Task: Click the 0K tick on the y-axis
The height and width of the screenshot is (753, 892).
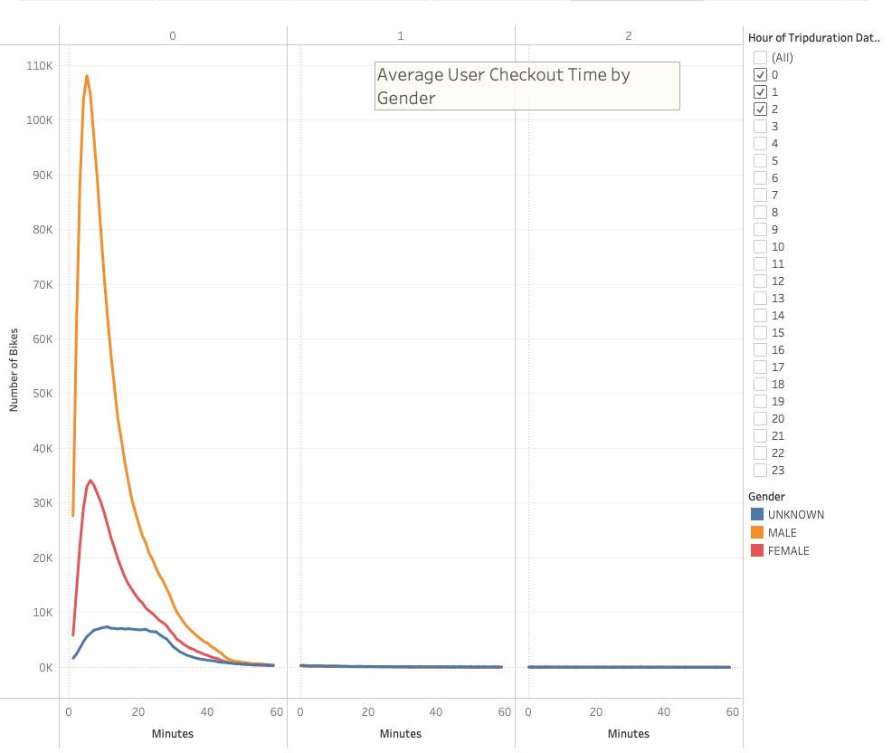Action: pos(45,667)
